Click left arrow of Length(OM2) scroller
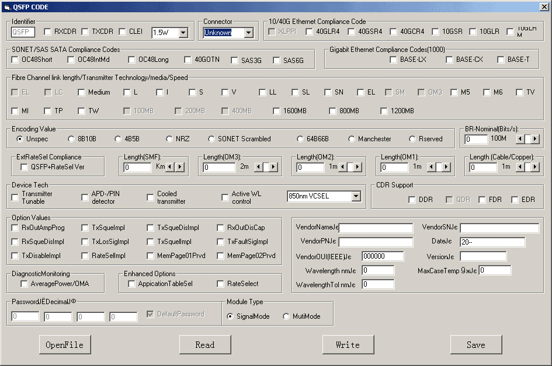The width and height of the screenshot is (552, 366). (x=342, y=167)
